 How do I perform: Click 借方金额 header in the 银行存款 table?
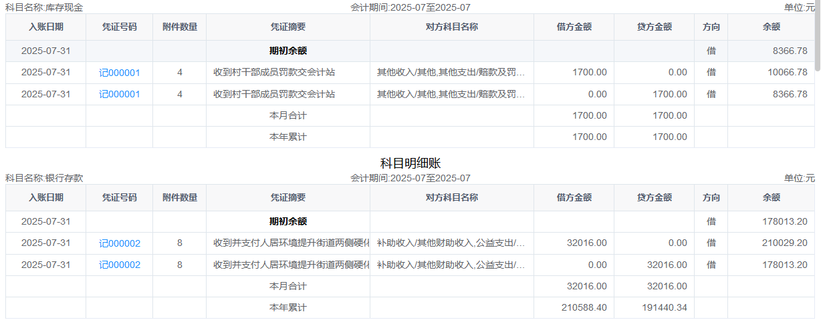pyautogui.click(x=574, y=198)
